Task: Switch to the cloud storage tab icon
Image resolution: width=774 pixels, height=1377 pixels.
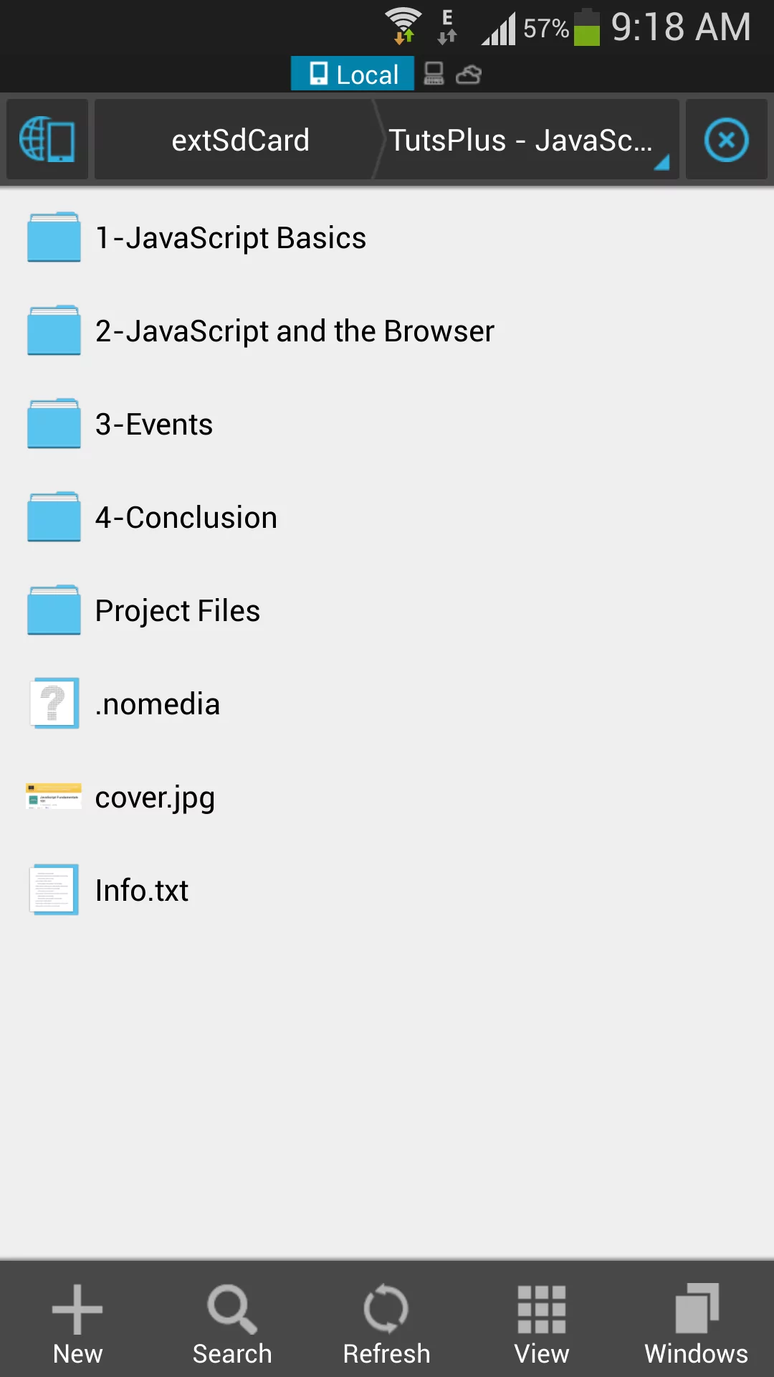Action: 469,74
